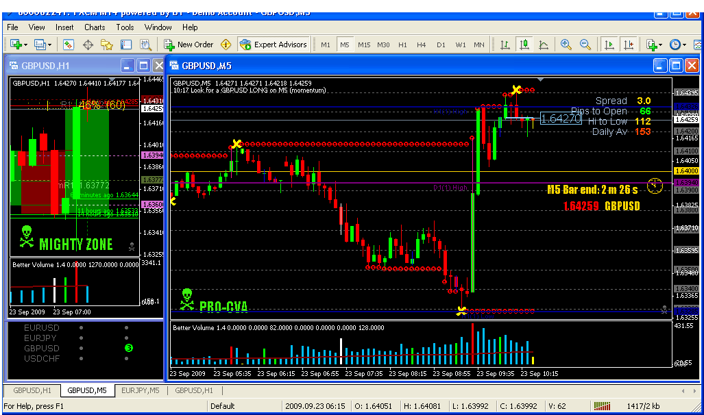Screen dimensions: 704x415
Task: Select the M5 timeframe
Action: click(x=344, y=45)
